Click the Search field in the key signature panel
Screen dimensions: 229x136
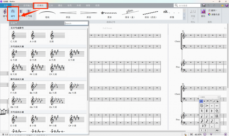(76, 24)
